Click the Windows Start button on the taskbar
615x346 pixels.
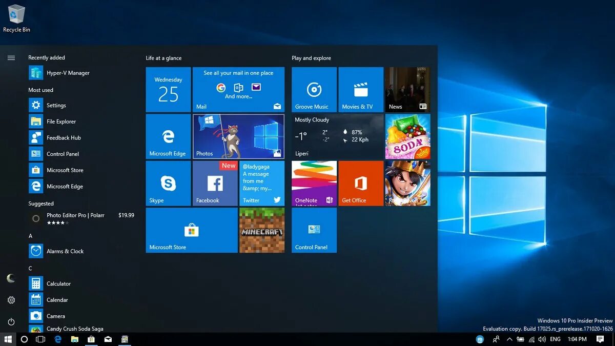point(8,339)
